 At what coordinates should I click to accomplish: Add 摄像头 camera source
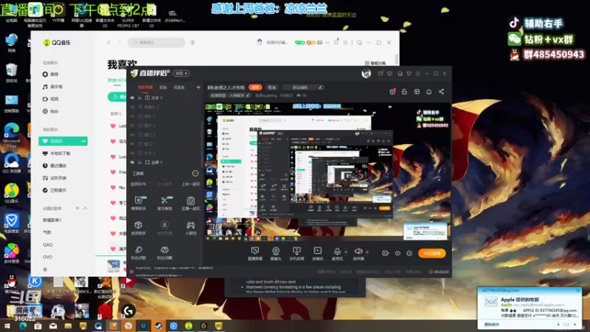point(276,254)
